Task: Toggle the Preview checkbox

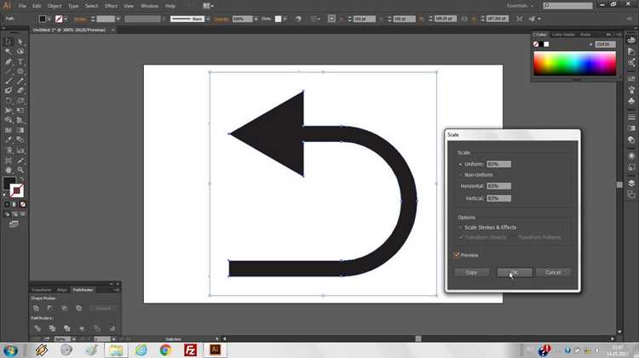Action: (x=457, y=255)
